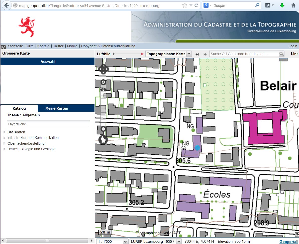The height and width of the screenshot is (244, 299).
Task: Expand Infrastruktur und Kommunikation group
Action: pos(5,138)
